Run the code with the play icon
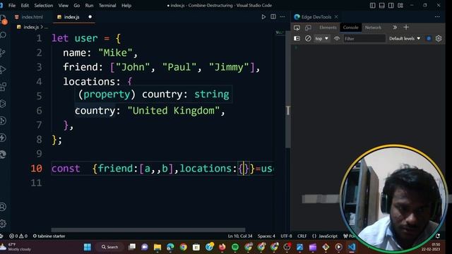 pyautogui.click(x=263, y=17)
